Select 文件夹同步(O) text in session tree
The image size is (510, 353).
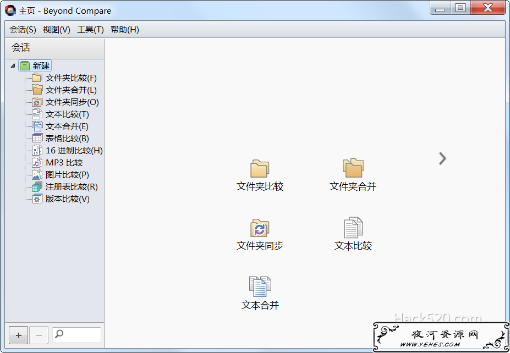coord(72,102)
